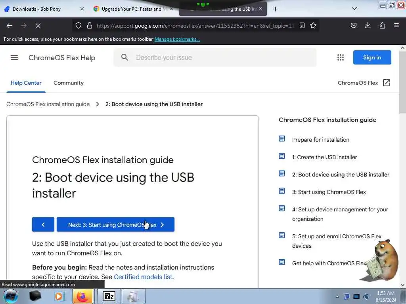Click the search magnifier icon
This screenshot has width=406, height=304.
pyautogui.click(x=124, y=57)
